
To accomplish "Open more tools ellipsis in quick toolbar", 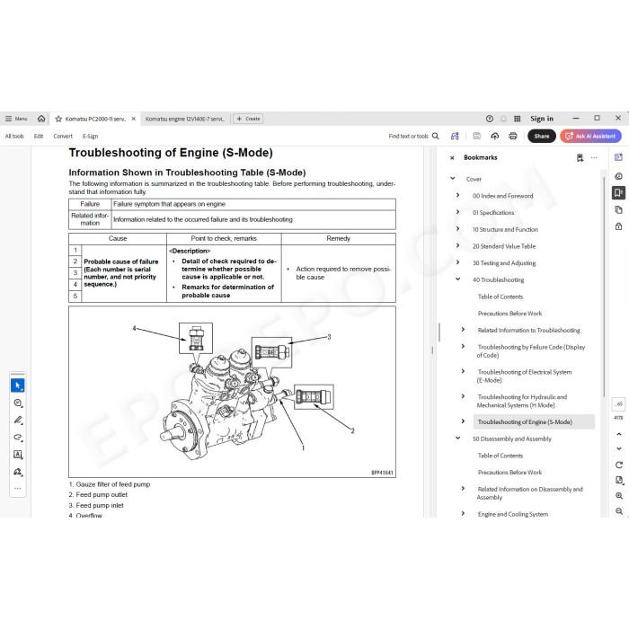I will click(18, 489).
